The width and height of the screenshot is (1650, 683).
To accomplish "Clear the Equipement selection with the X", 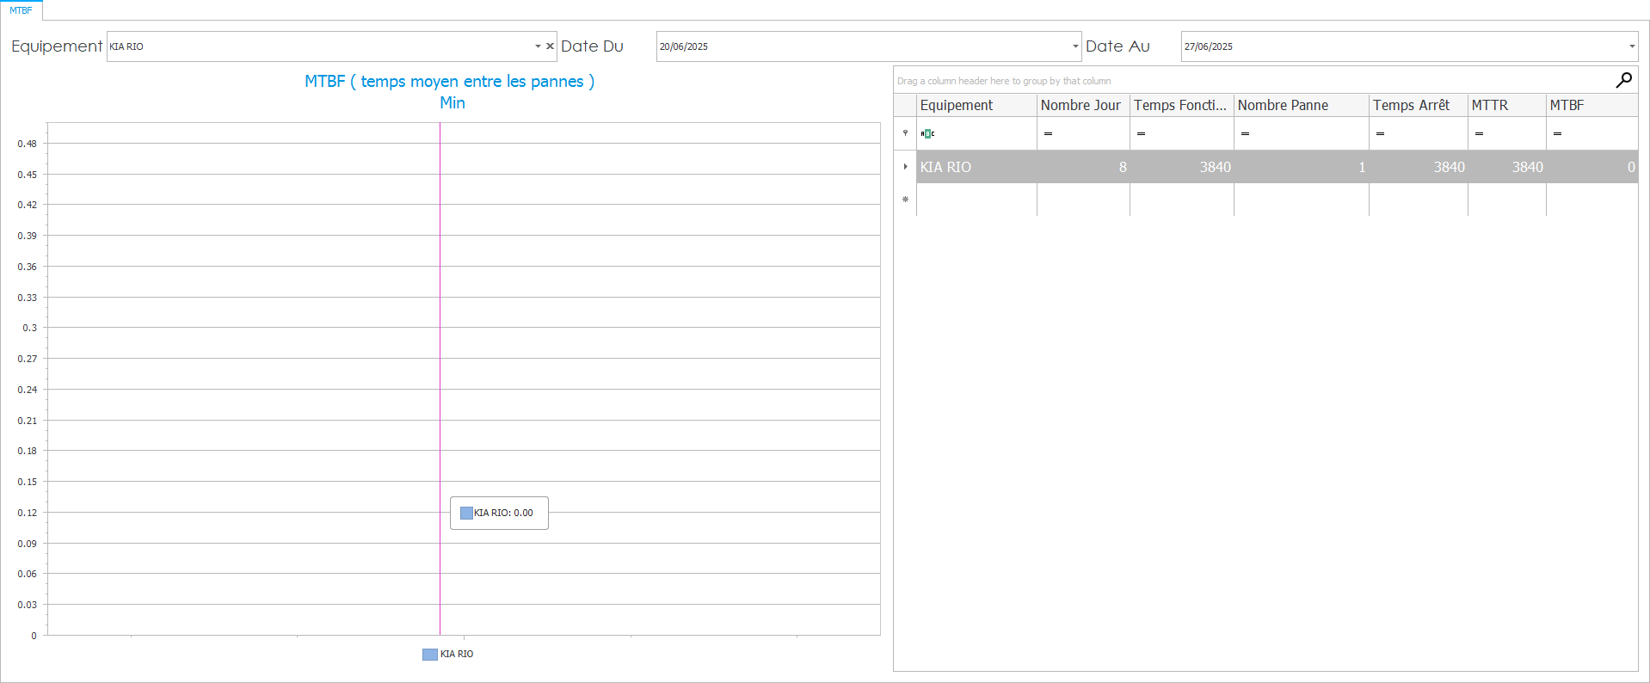I will pos(550,46).
